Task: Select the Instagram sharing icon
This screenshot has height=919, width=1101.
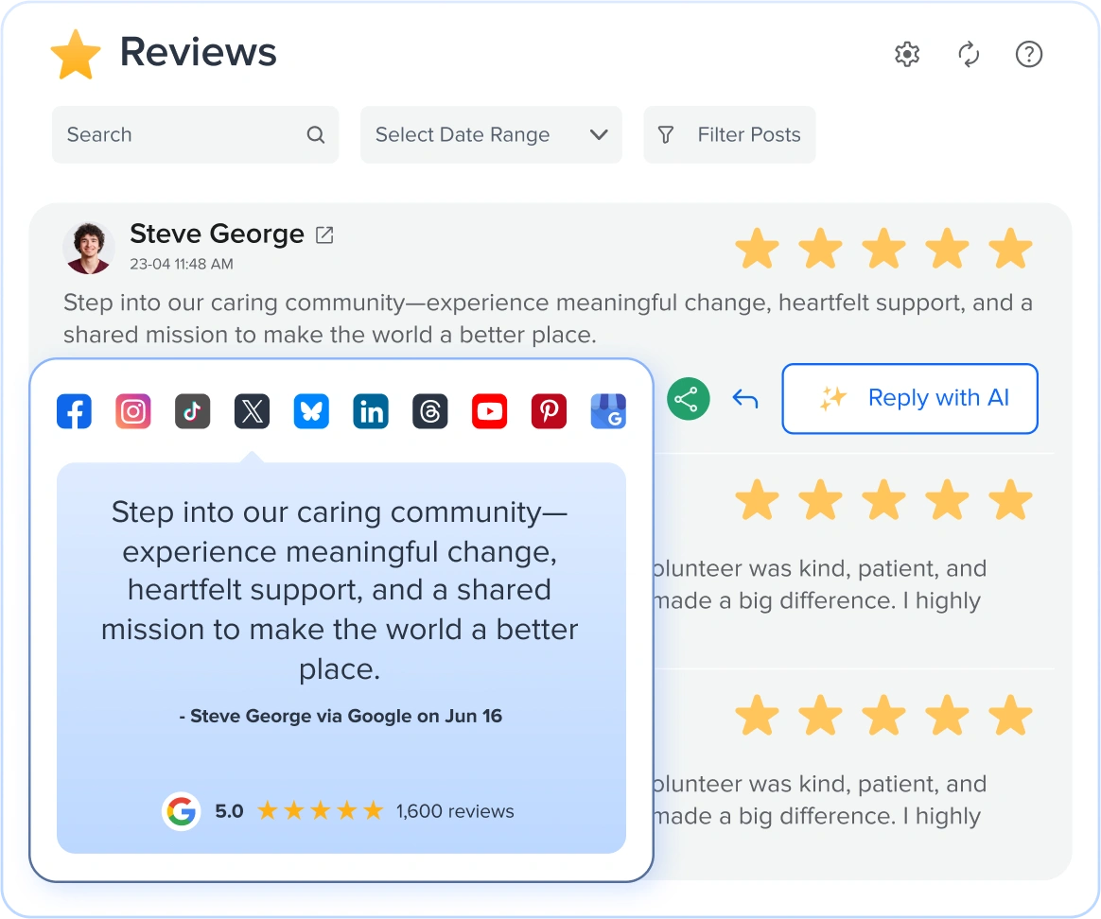Action: (132, 411)
